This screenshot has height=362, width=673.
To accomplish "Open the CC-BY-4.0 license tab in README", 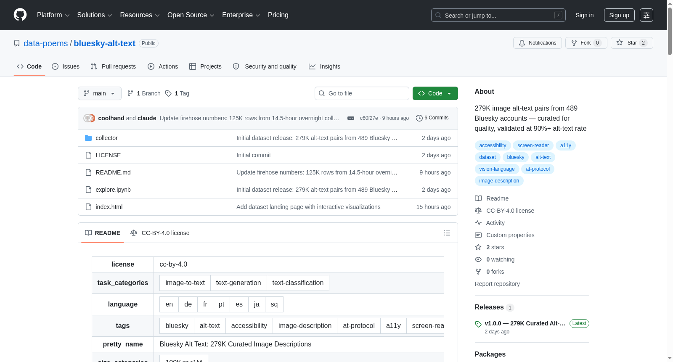I will (x=160, y=233).
